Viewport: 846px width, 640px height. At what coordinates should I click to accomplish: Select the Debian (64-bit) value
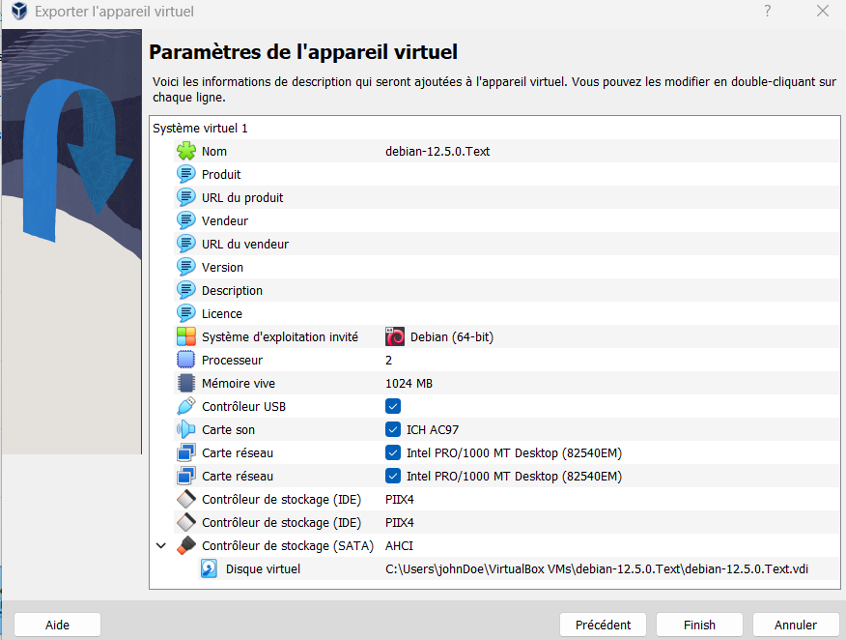point(452,337)
